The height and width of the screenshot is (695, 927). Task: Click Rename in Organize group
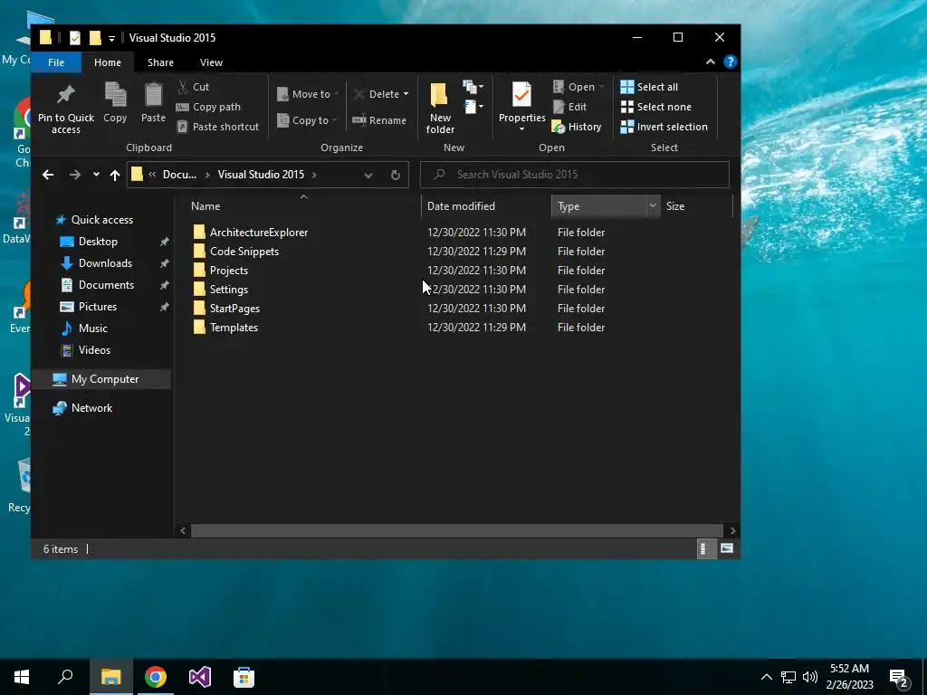pos(379,120)
